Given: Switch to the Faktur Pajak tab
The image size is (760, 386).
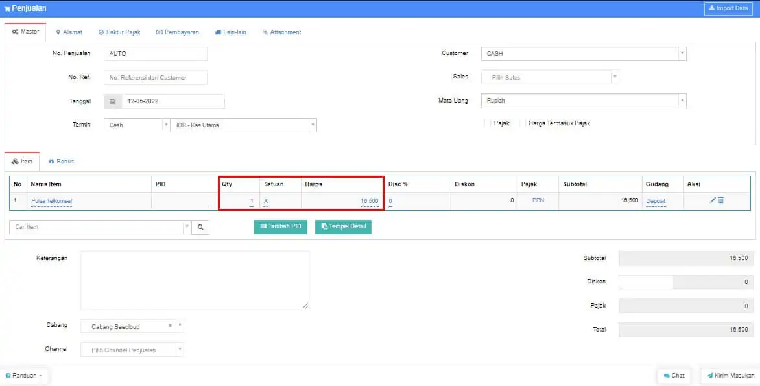Looking at the screenshot, I should (119, 32).
